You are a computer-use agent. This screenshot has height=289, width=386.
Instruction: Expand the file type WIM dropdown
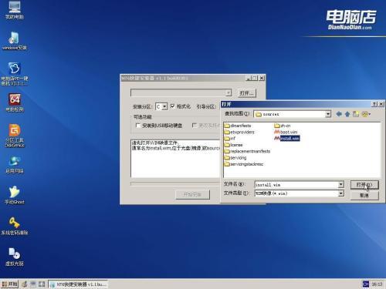click(340, 193)
